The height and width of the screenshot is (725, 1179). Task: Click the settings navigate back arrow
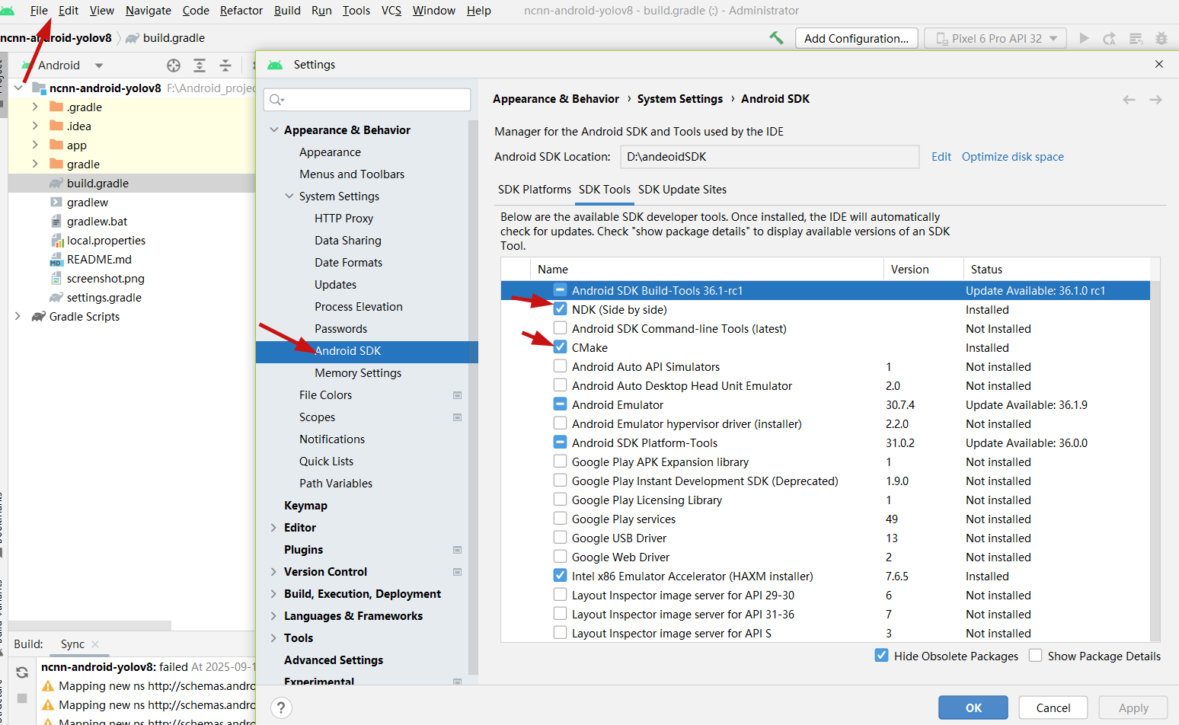1129,100
